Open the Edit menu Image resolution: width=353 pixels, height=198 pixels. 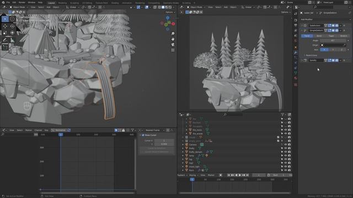click(14, 2)
